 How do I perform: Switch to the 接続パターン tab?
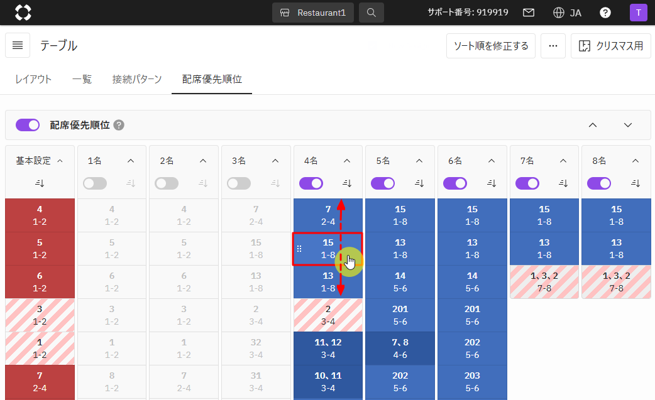point(137,79)
